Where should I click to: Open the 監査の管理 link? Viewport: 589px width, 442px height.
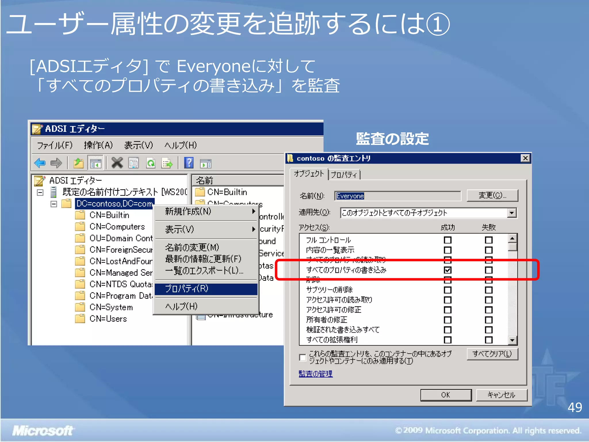(315, 374)
